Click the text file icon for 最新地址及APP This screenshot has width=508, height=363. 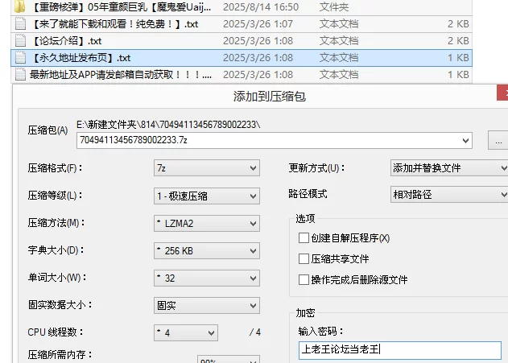click(x=20, y=75)
